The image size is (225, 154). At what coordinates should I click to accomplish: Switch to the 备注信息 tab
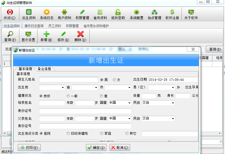click(x=44, y=69)
